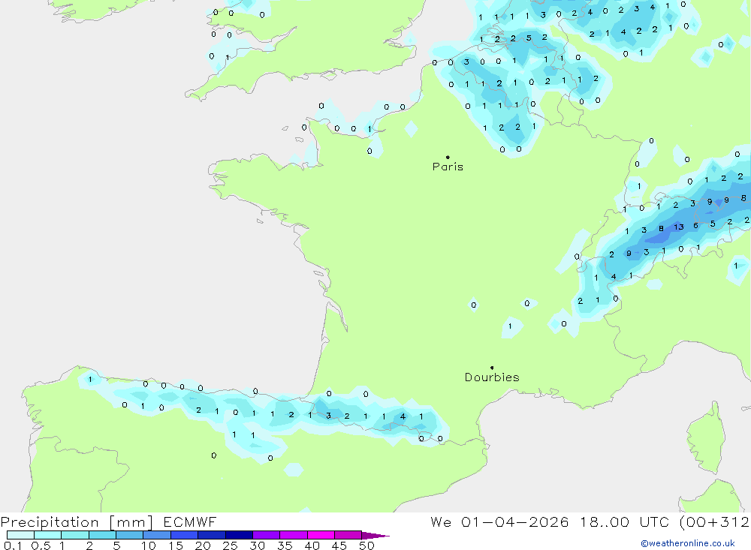This screenshot has height=550, width=751.
Task: Click legend label 10
Action: pos(149,545)
